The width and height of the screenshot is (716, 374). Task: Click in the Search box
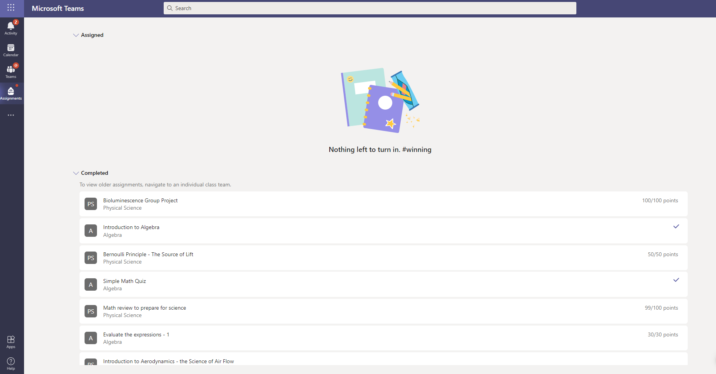tap(370, 8)
